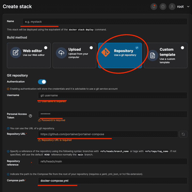This screenshot has height=192, width=192.
Task: Click the git Username input field
Action: [112, 95]
